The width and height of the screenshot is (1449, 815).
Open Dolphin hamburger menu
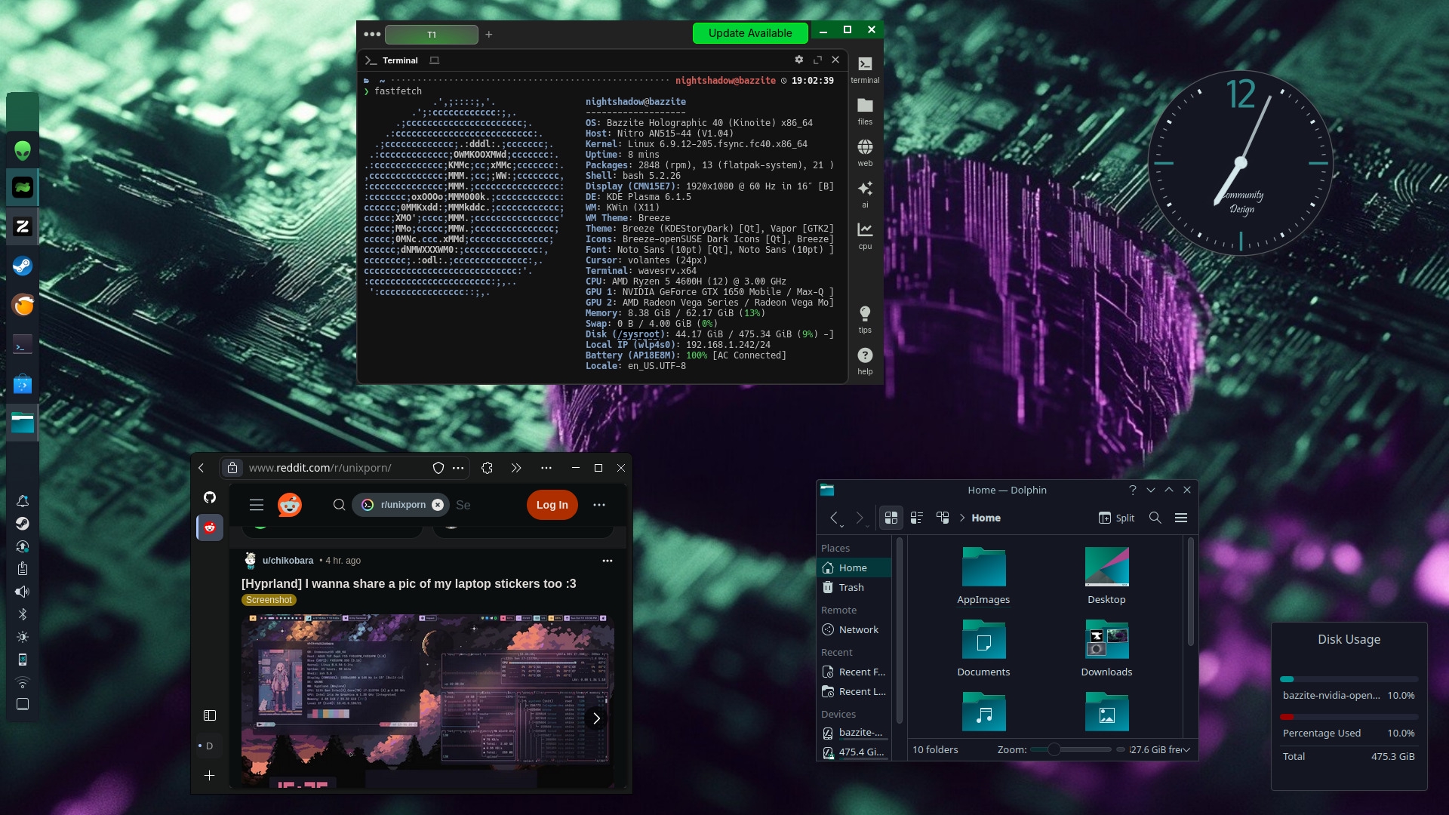coord(1181,518)
